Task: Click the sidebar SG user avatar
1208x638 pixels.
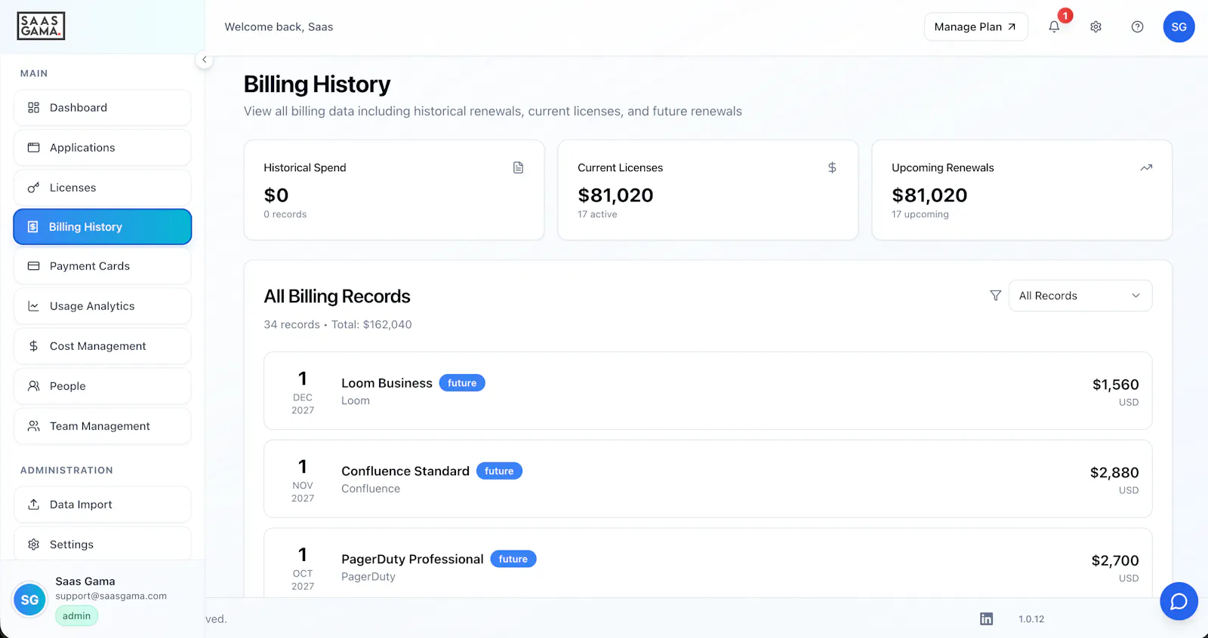Action: pyautogui.click(x=29, y=600)
